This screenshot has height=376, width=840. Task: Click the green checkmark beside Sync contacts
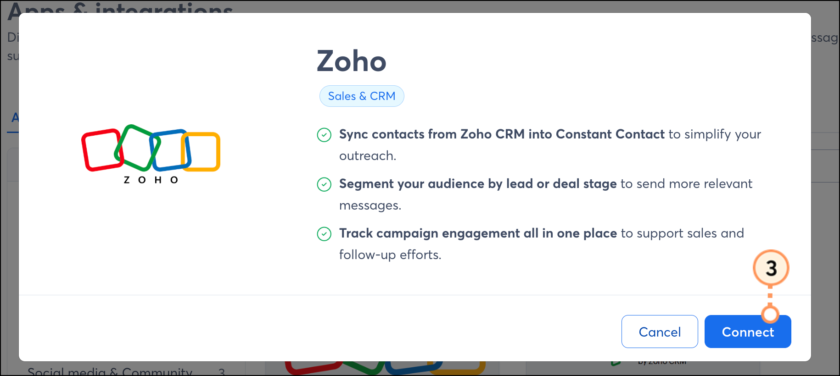click(324, 135)
